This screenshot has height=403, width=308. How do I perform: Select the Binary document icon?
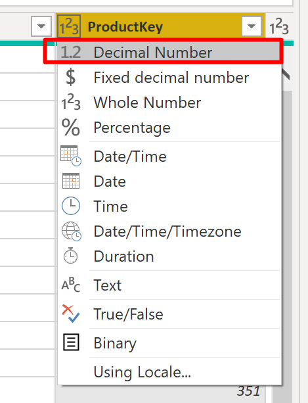pos(71,343)
